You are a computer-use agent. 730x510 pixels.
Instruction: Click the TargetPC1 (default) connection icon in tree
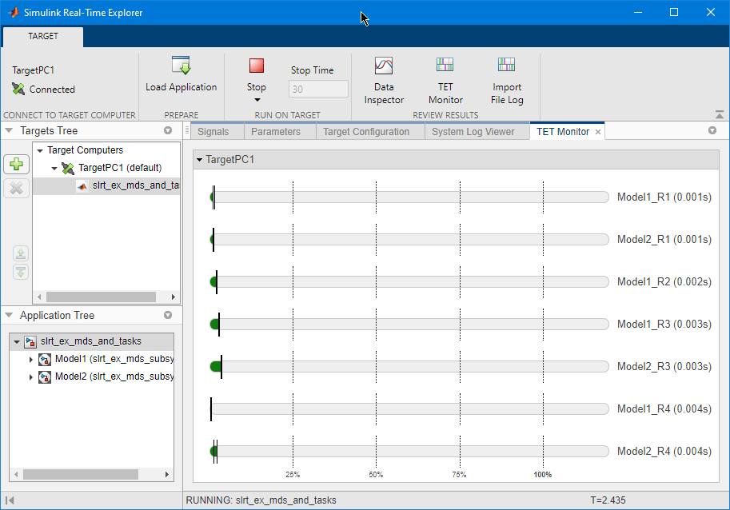tap(68, 168)
